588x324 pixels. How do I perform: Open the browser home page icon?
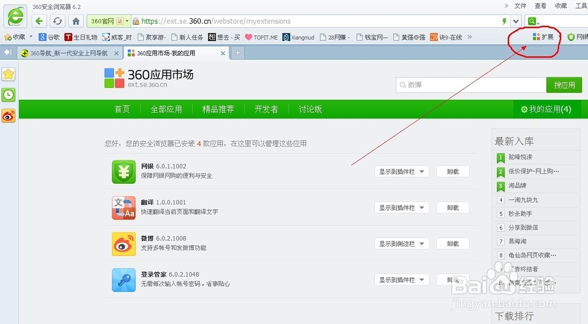(76, 21)
